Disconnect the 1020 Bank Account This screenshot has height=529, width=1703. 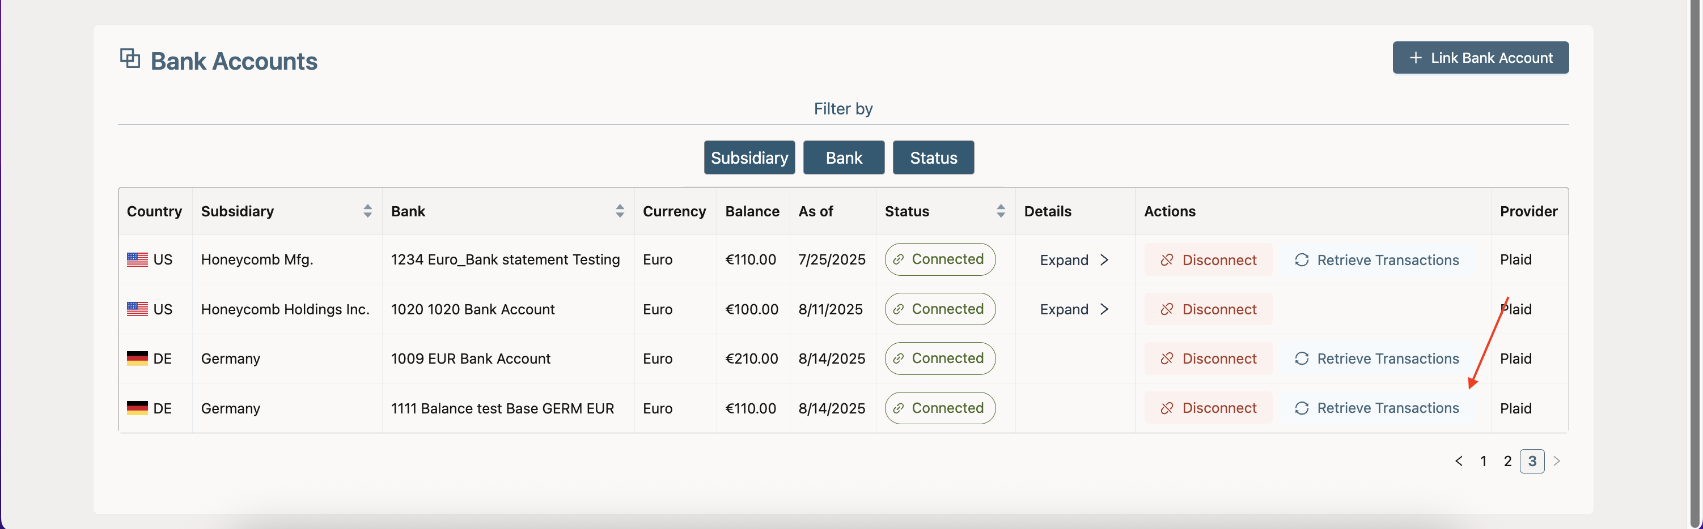[1208, 310]
